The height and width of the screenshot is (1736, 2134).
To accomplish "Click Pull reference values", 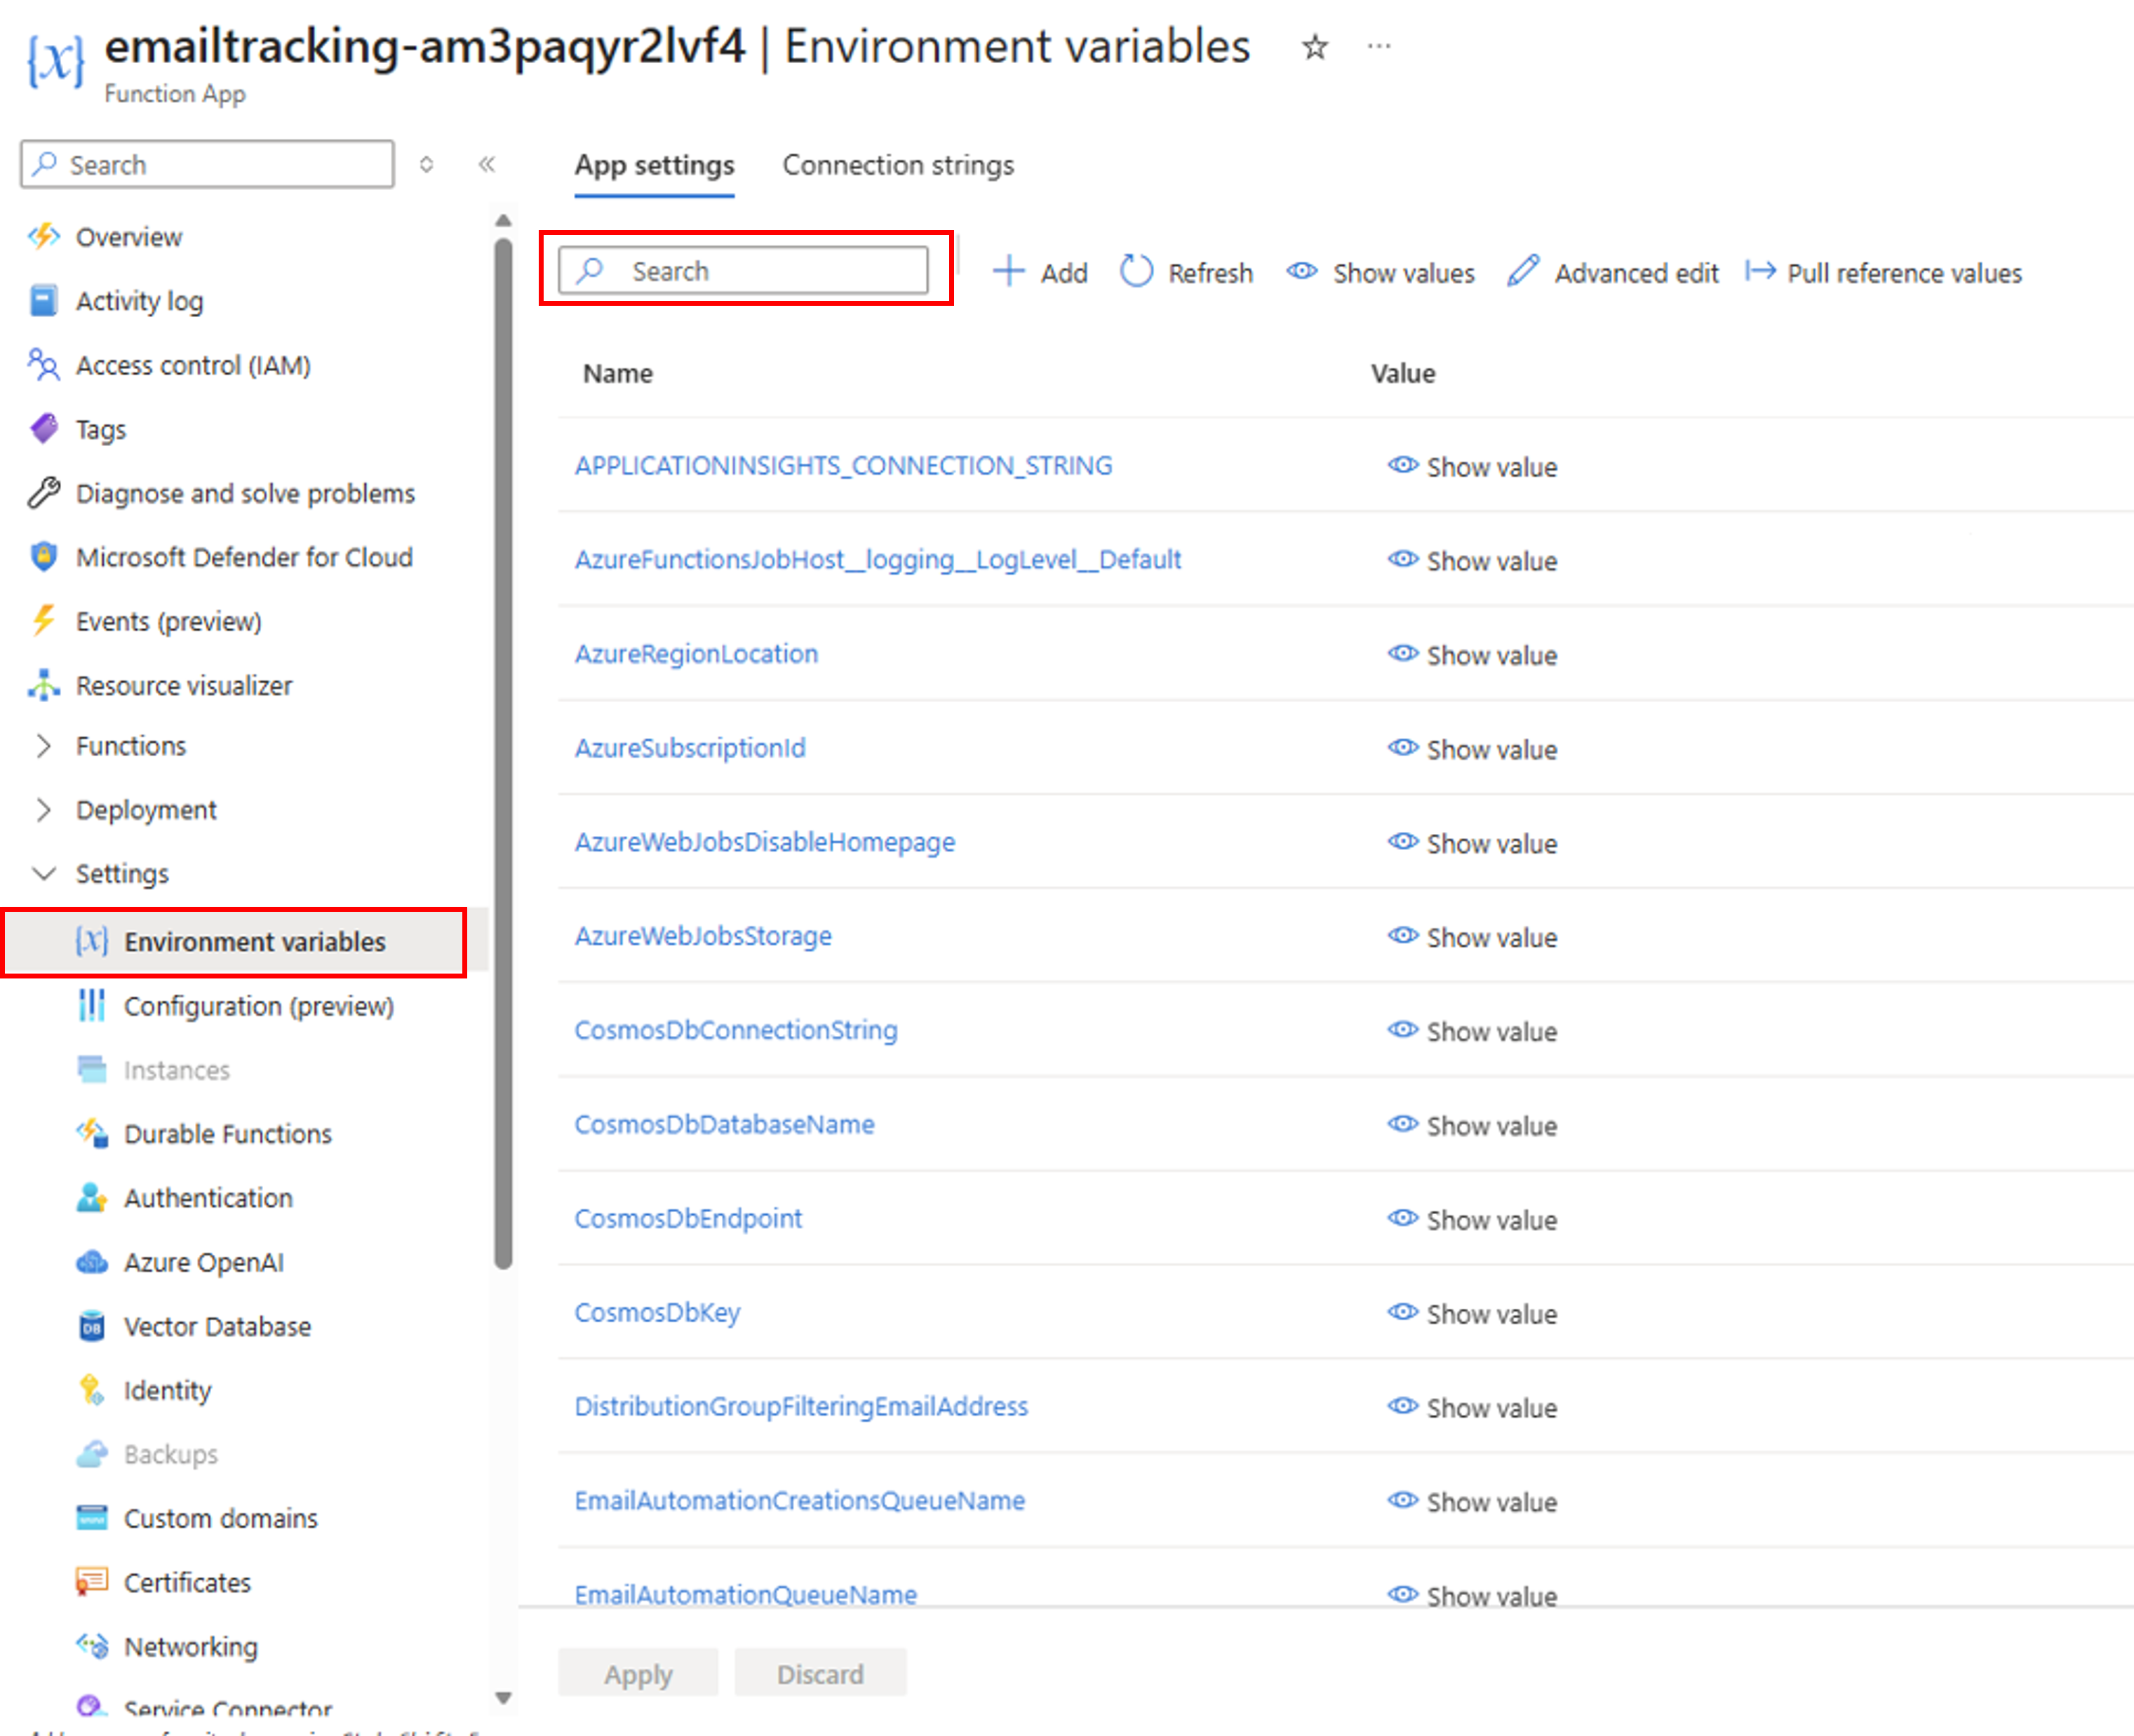I will (1884, 272).
